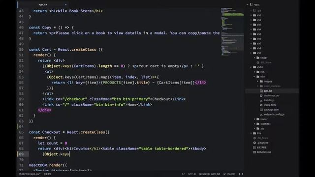Expand the ch5 folder
315x177 pixels.
251,34
